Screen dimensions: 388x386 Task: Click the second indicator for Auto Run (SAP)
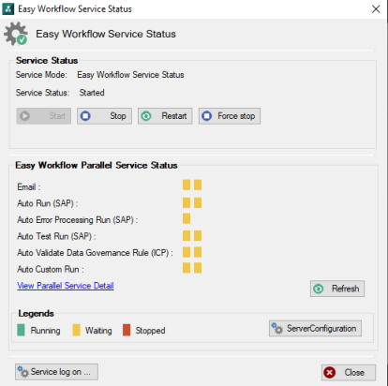coord(198,202)
